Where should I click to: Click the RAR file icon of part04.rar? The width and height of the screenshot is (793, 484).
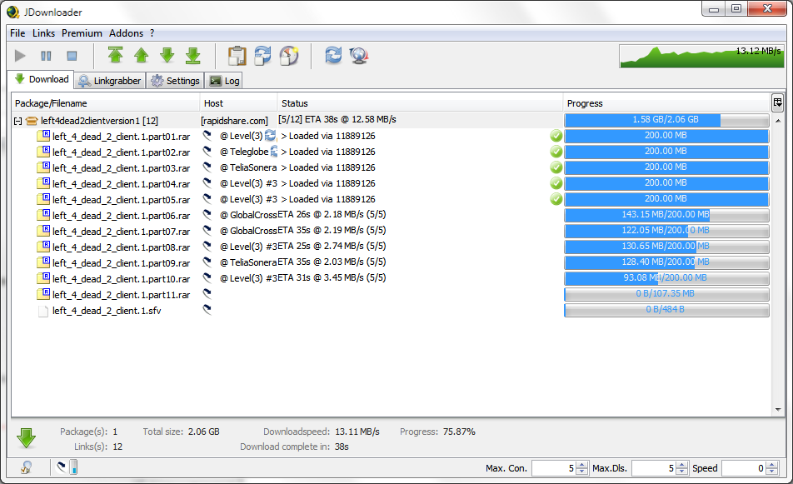tap(43, 183)
